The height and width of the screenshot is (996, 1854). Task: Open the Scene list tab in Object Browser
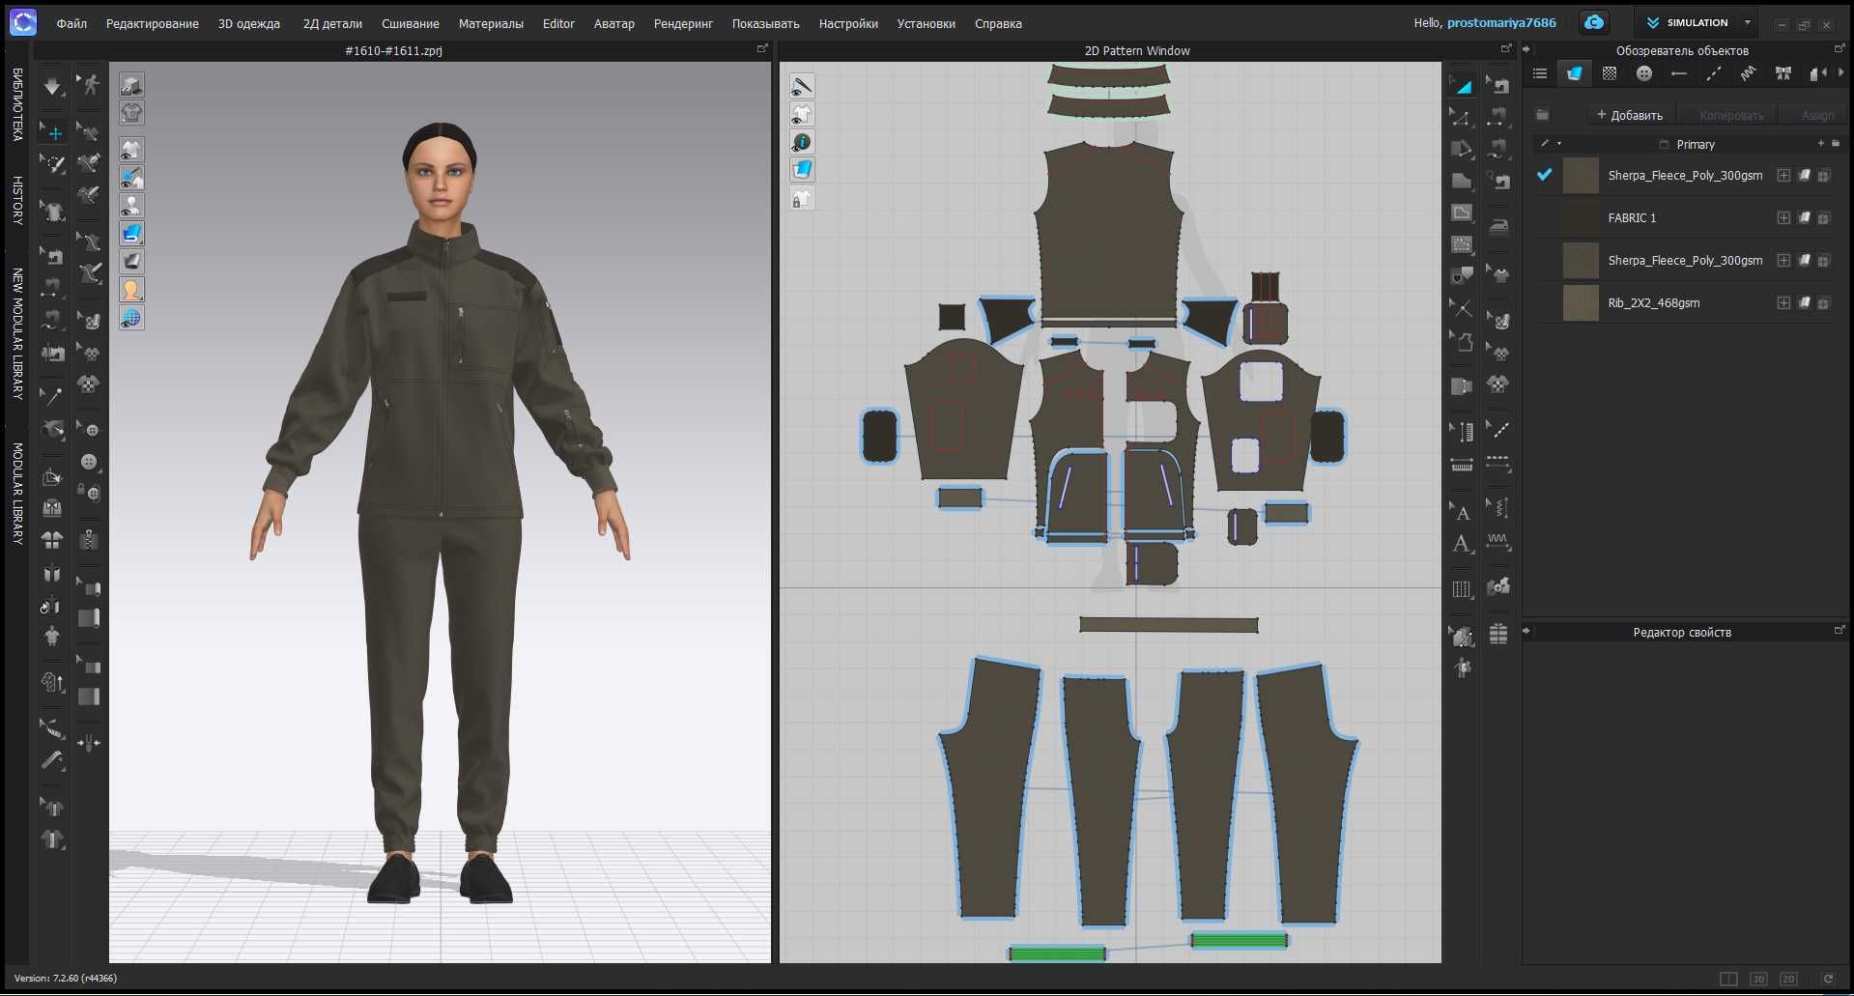pyautogui.click(x=1540, y=73)
